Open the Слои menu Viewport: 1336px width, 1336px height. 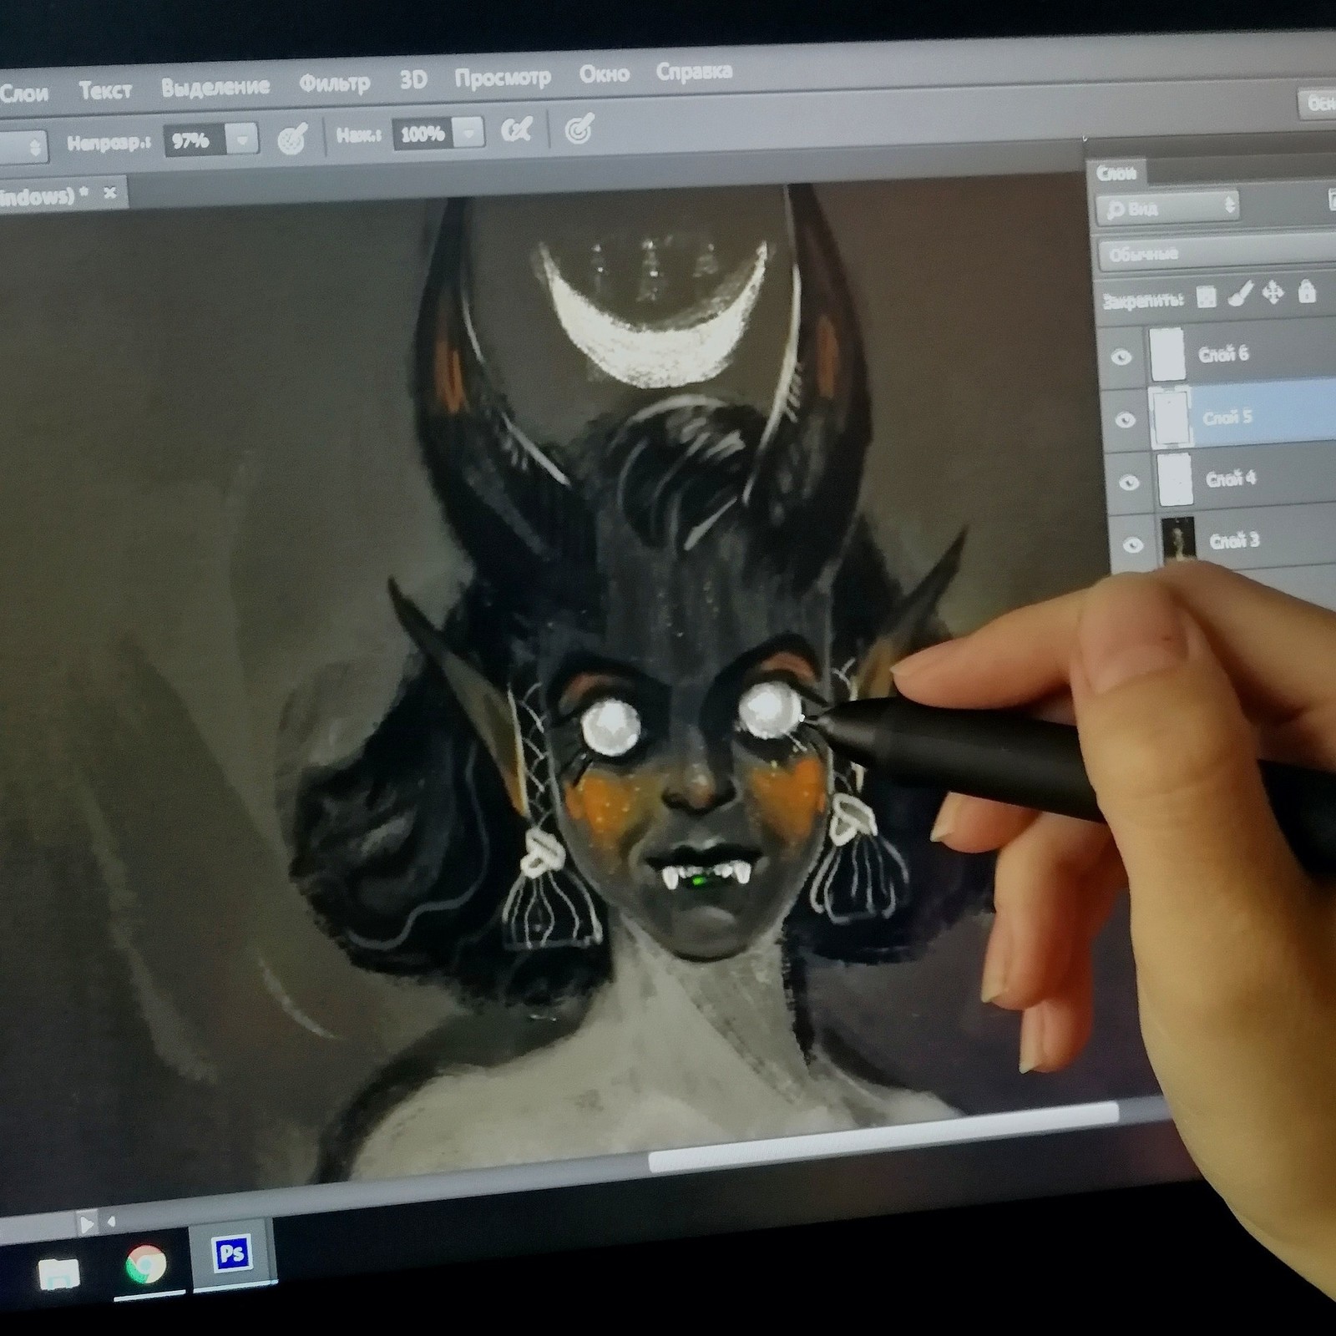tap(23, 93)
